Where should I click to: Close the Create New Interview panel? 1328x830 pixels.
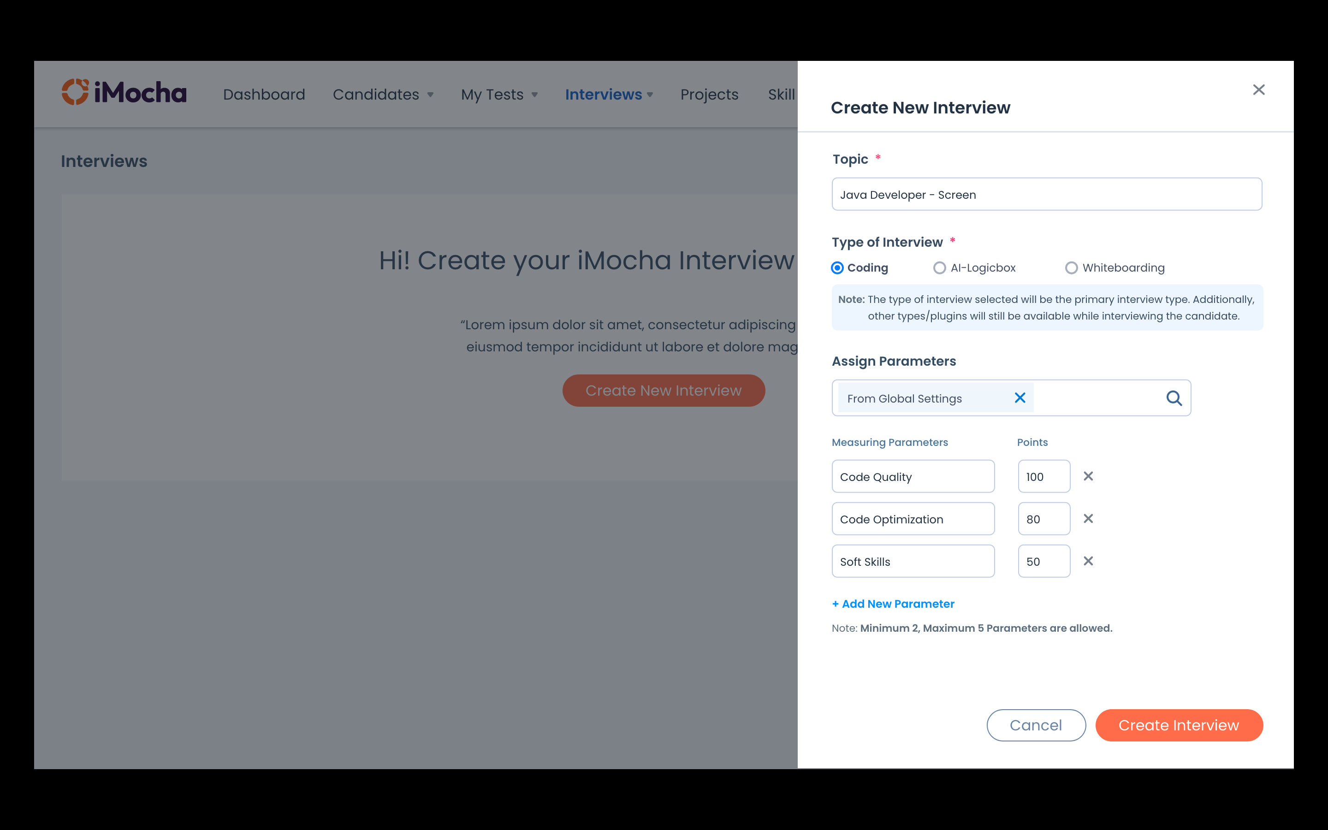point(1258,89)
